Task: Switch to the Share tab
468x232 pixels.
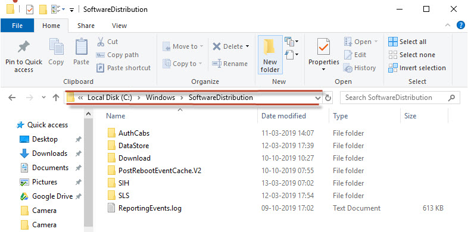Action: coord(86,26)
